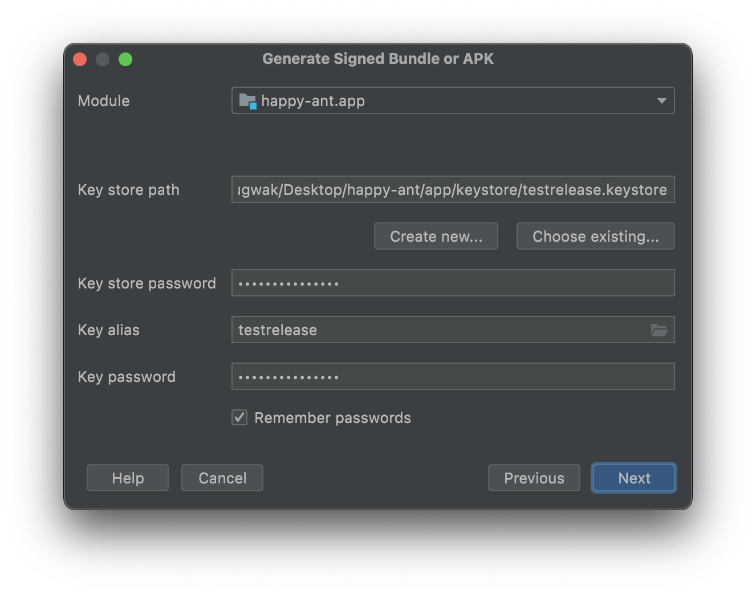The image size is (756, 594).
Task: Click the Generate Signed Bundle or APK title bar
Action: click(378, 58)
